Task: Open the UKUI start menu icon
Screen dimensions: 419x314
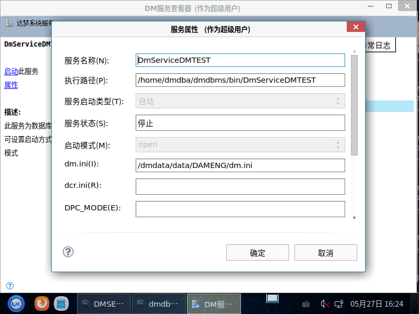Action: coord(16,304)
